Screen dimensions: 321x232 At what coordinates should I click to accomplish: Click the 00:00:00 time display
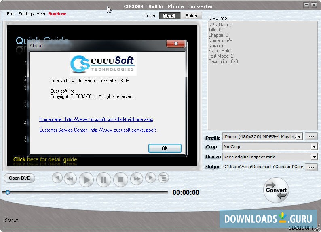(186, 192)
